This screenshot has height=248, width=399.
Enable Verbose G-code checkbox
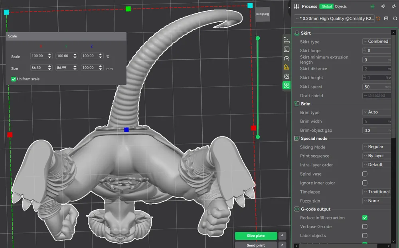pos(365,227)
